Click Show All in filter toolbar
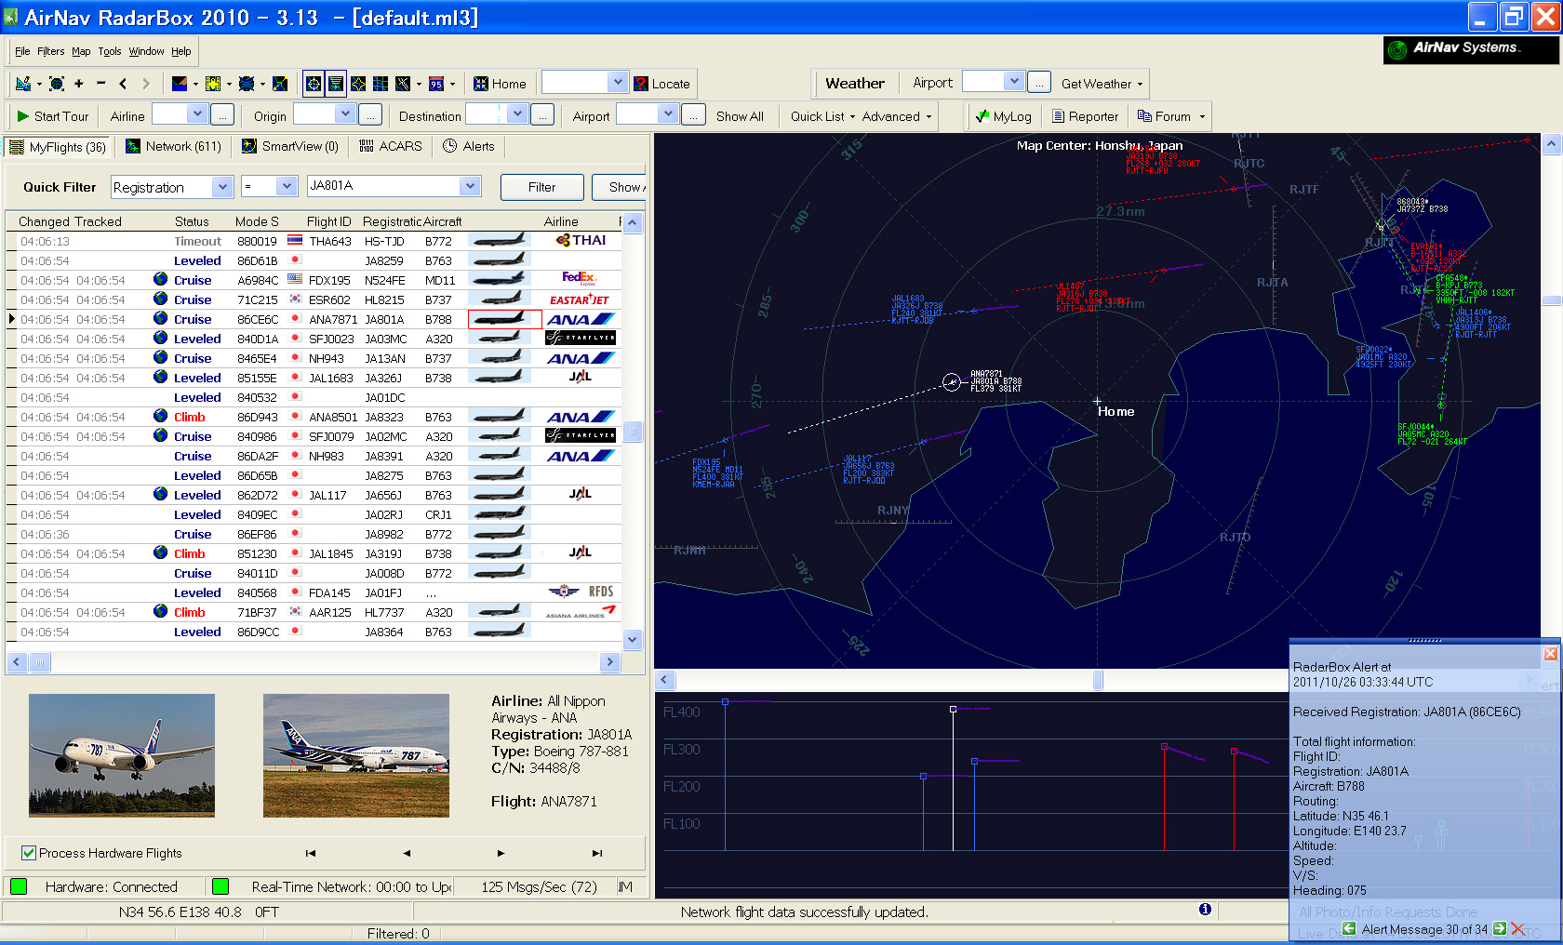1563x945 pixels. point(740,116)
